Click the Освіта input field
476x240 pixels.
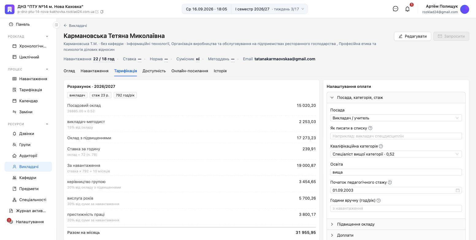pyautogui.click(x=396, y=172)
